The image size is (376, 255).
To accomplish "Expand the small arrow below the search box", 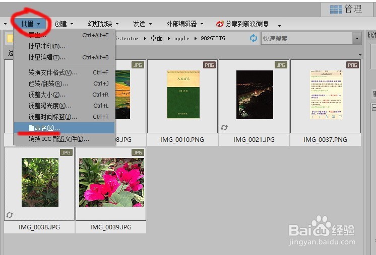I will [x=360, y=55].
